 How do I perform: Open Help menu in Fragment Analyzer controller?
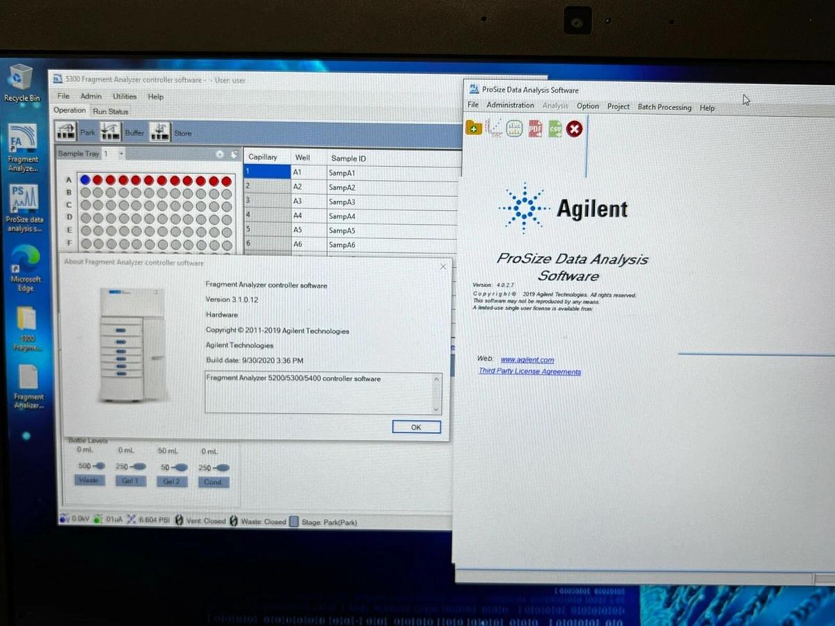[x=156, y=97]
